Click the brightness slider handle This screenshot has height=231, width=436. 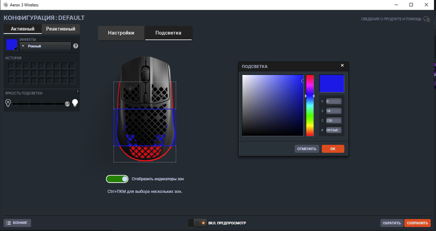coord(67,104)
